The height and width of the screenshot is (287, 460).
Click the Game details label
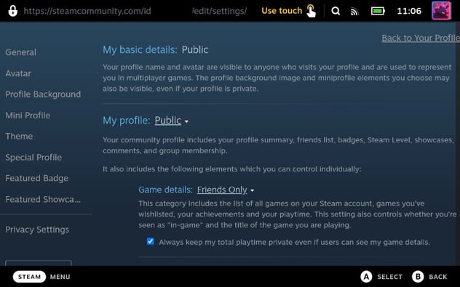[x=165, y=190]
